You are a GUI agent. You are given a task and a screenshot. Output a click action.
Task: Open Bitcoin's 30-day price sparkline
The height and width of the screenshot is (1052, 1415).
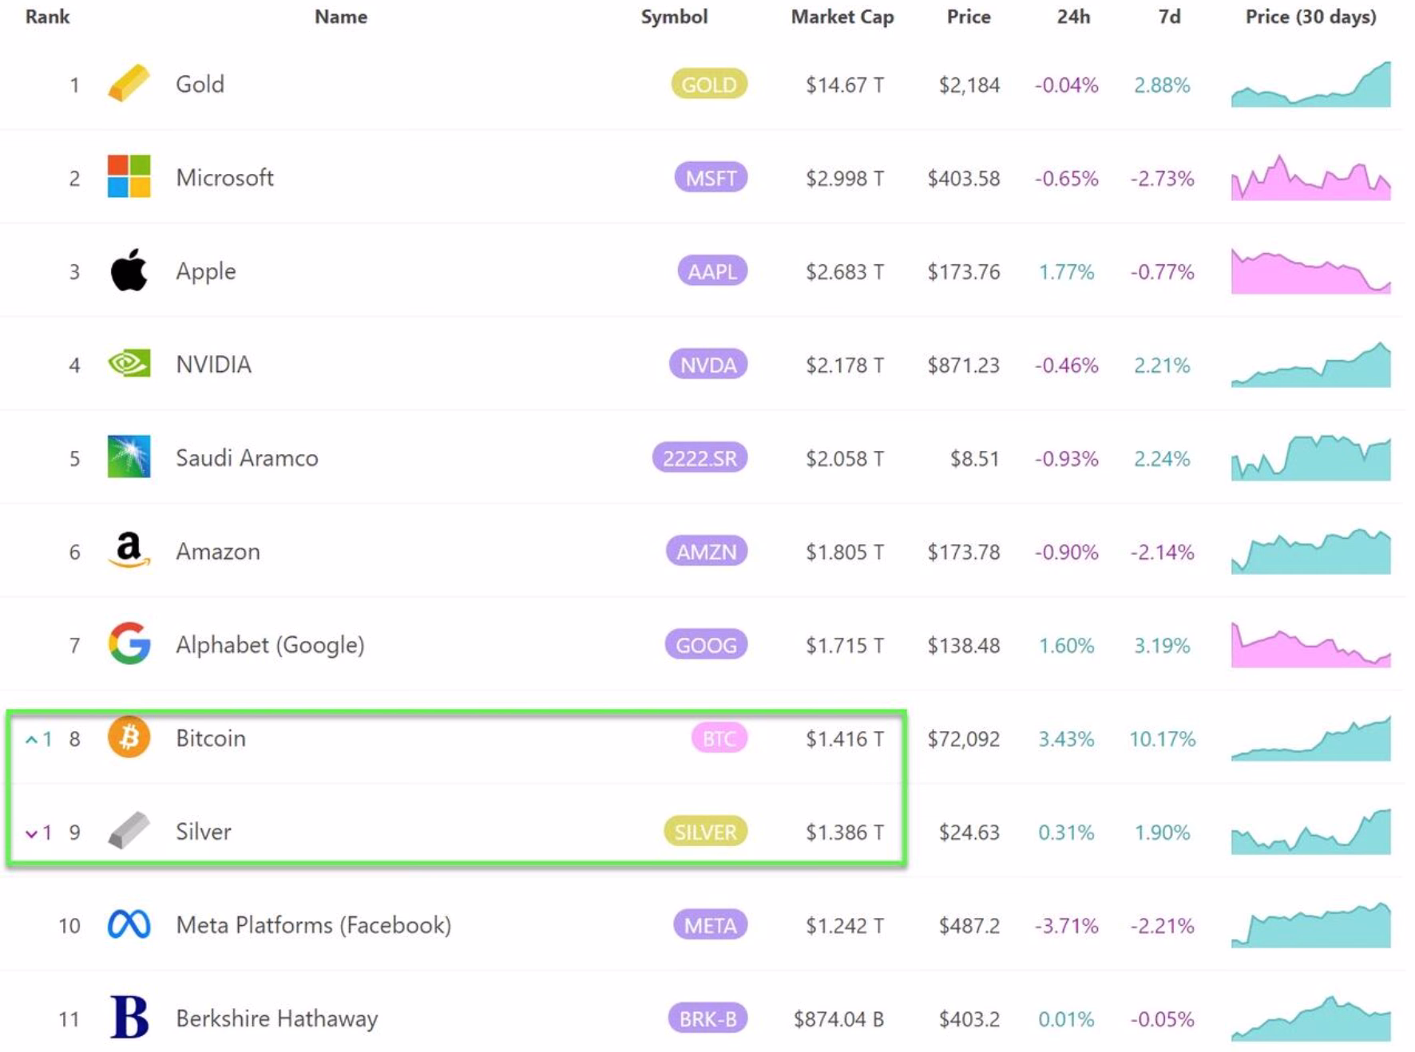click(1310, 740)
